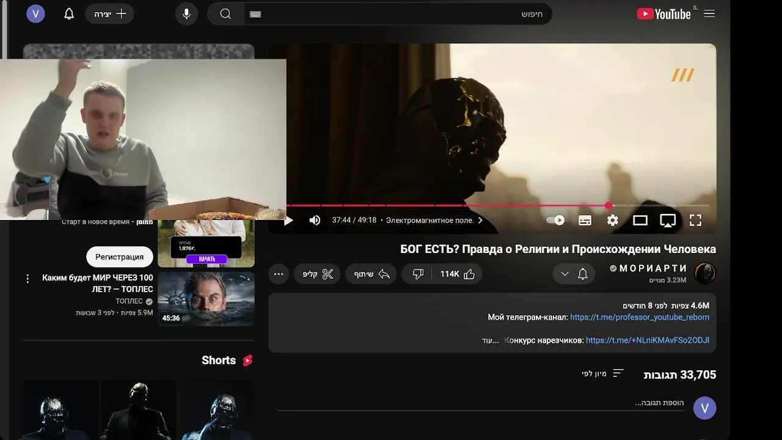Open the professor_youtube_reborn telegram link
The image size is (782, 440).
(x=640, y=317)
